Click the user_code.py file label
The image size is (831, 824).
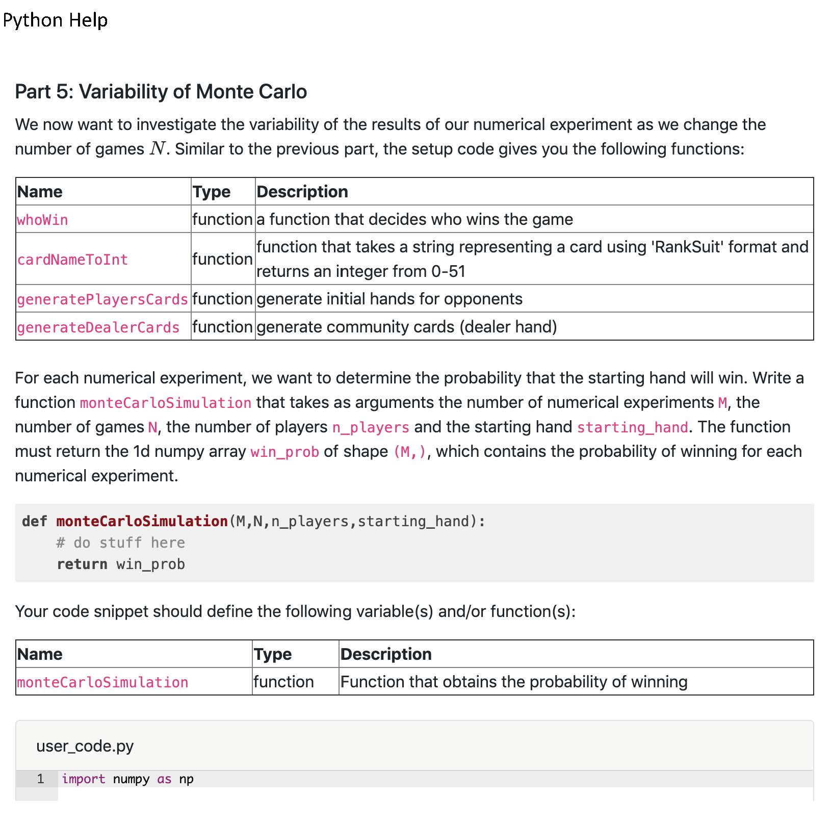tap(85, 746)
